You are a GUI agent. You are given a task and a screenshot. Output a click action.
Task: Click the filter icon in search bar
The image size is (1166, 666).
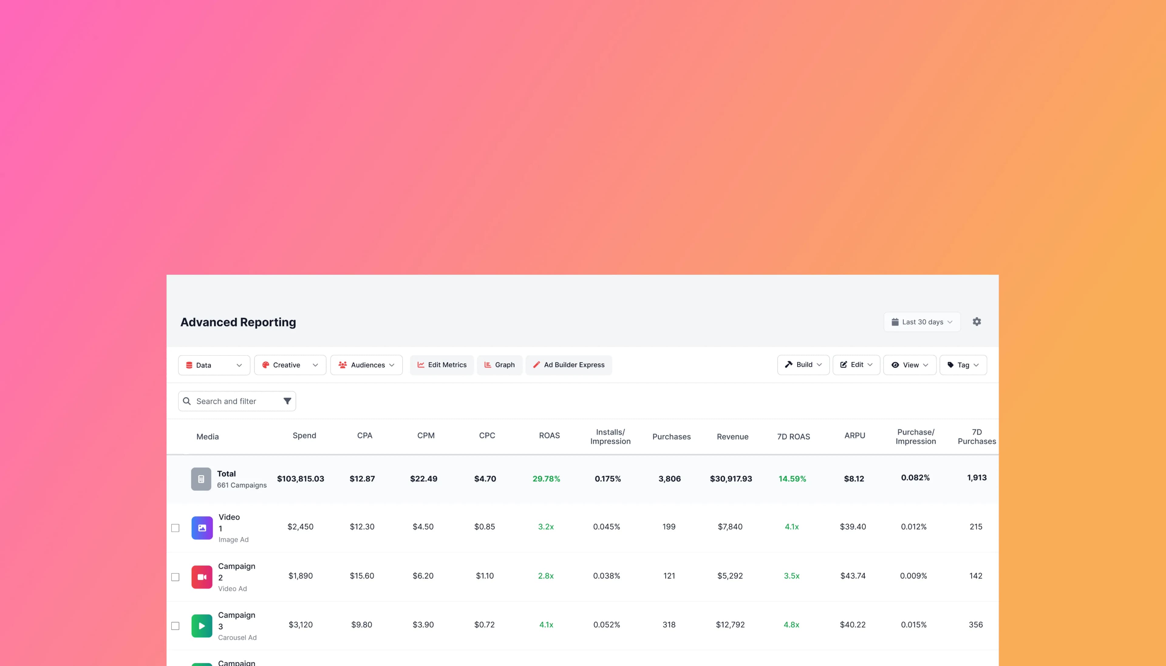pyautogui.click(x=287, y=401)
